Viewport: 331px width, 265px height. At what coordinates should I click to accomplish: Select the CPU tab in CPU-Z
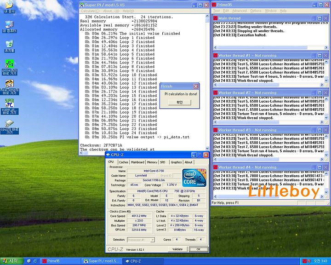111,161
